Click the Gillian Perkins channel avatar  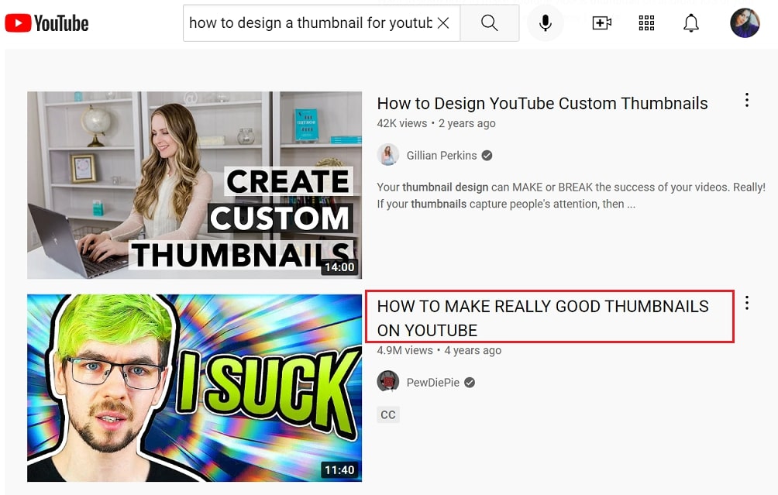(388, 155)
